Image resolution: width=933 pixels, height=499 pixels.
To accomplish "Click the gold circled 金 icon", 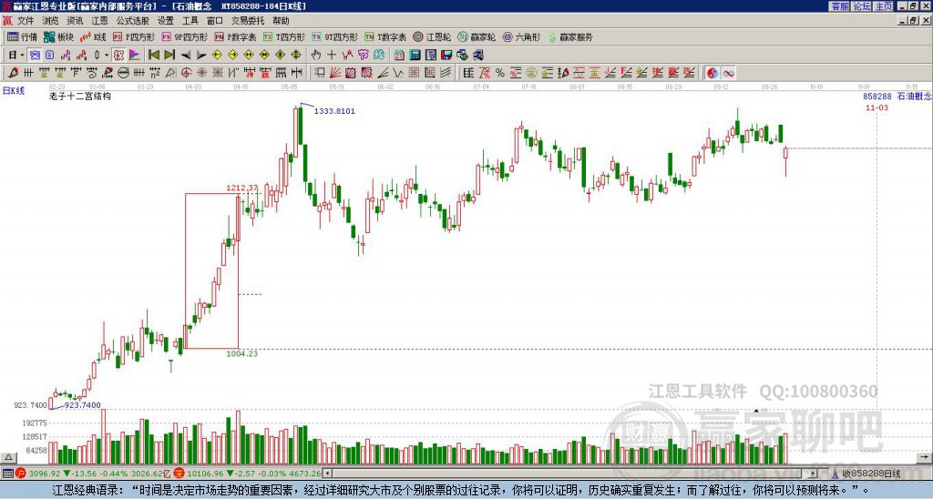I will click(x=531, y=73).
